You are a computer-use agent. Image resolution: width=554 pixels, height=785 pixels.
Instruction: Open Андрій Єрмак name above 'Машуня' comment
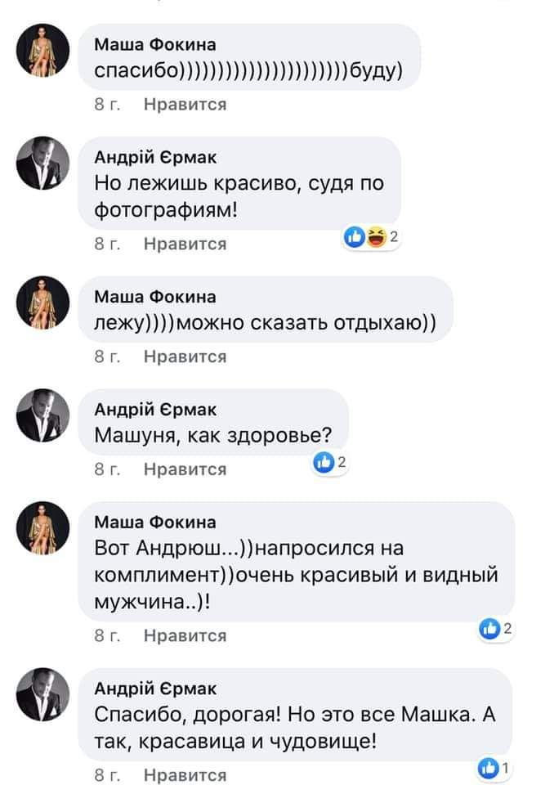156,409
